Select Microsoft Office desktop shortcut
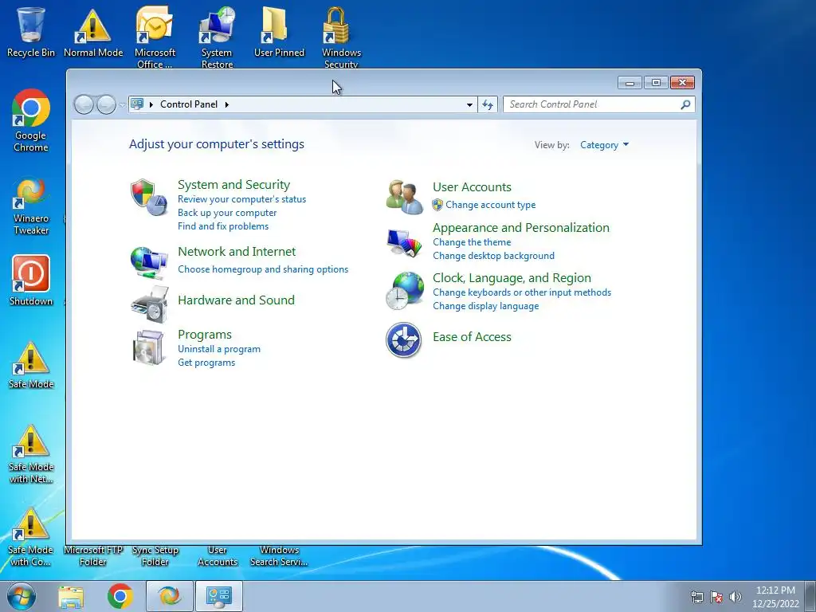 155,37
